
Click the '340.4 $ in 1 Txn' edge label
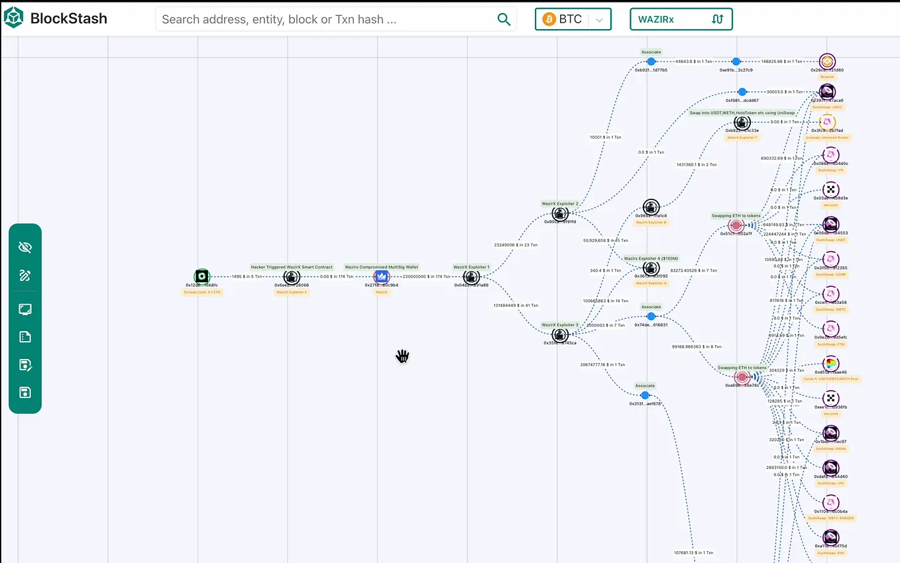pos(605,270)
